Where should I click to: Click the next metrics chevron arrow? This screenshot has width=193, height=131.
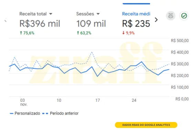156,20
